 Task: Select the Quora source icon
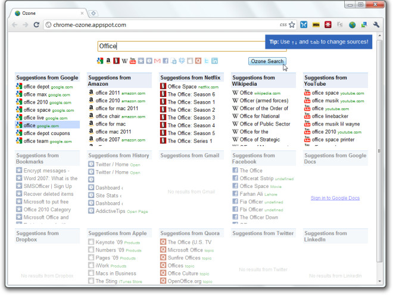198,61
